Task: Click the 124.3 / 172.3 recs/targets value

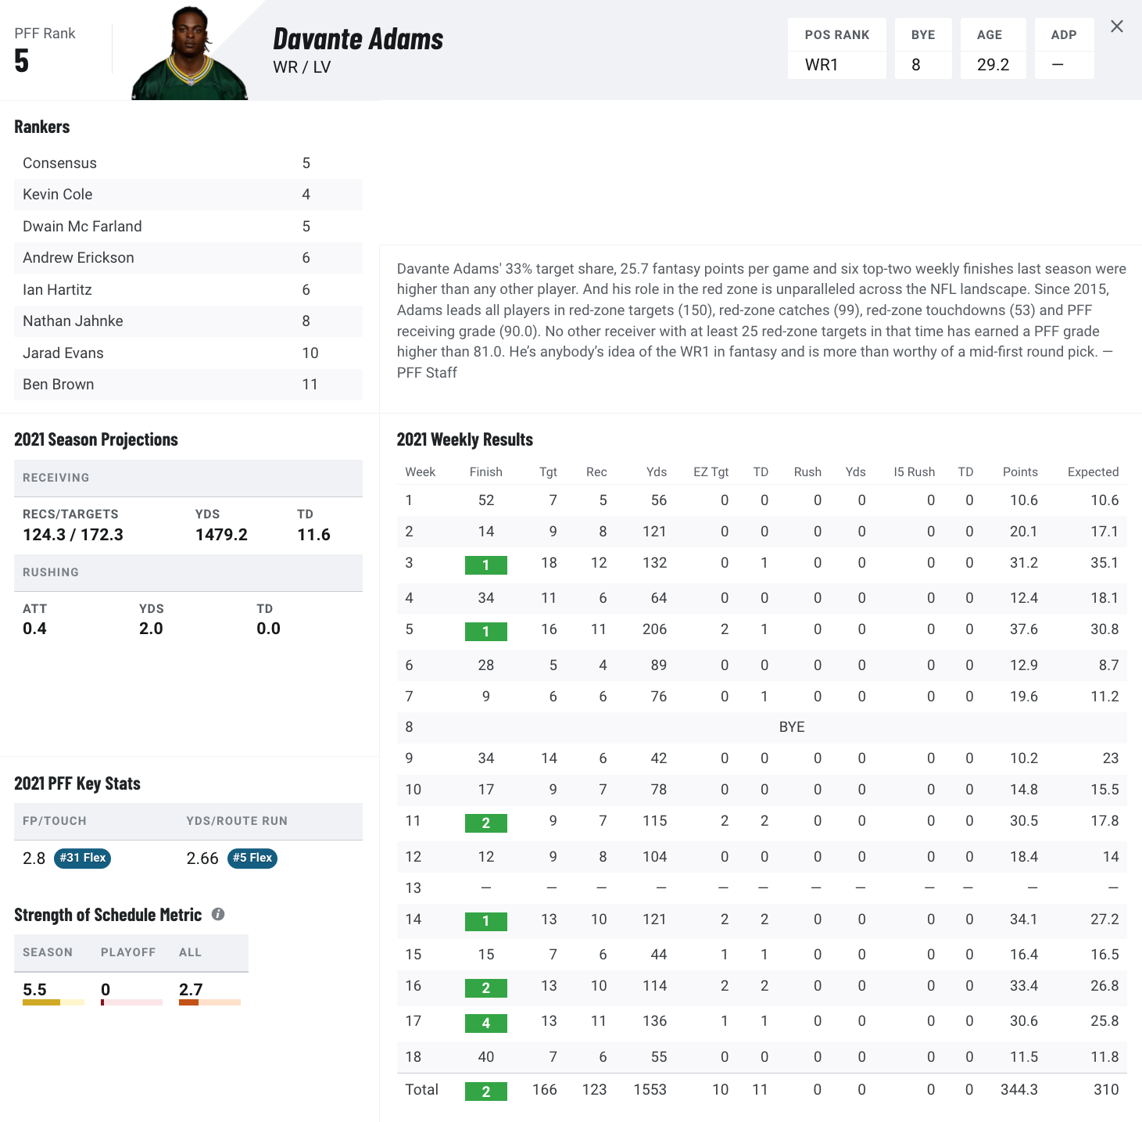Action: (73, 535)
